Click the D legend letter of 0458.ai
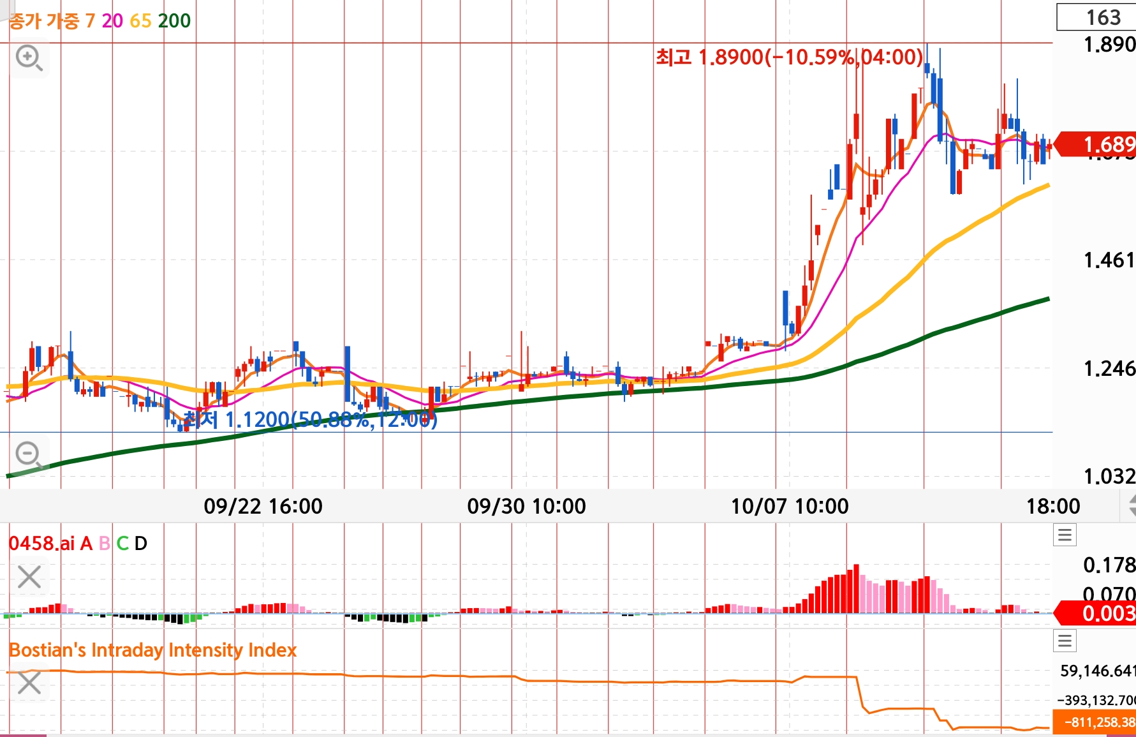 (x=141, y=544)
